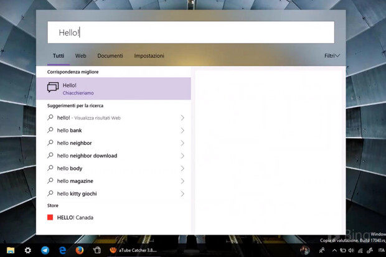This screenshot has height=257, width=386.
Task: Select the hello magazine suggestion
Action: click(x=113, y=181)
